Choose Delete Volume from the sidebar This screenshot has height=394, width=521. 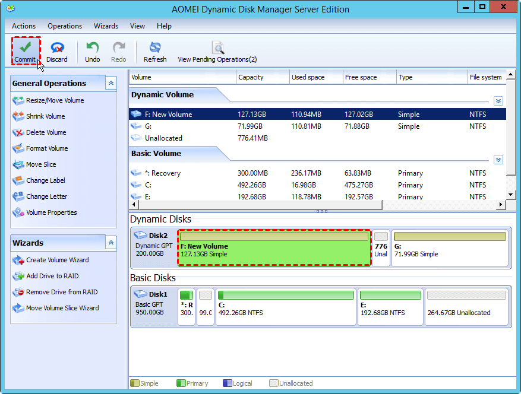(46, 132)
